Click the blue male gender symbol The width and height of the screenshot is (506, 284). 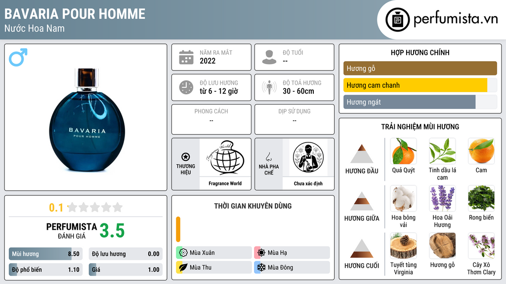tap(18, 57)
